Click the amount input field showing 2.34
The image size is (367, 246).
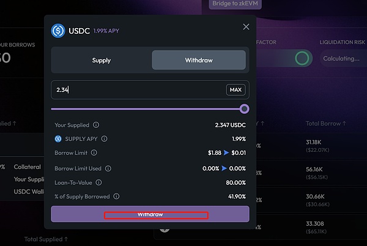click(138, 90)
